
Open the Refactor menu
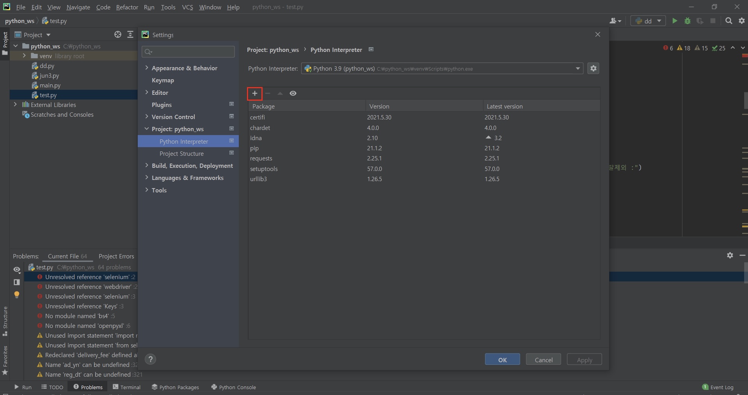pyautogui.click(x=127, y=7)
